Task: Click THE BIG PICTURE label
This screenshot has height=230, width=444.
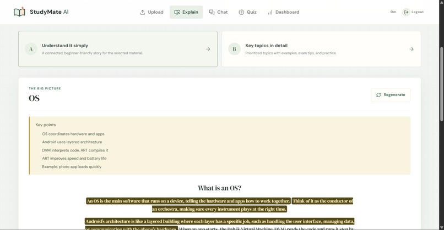Action: coord(45,88)
